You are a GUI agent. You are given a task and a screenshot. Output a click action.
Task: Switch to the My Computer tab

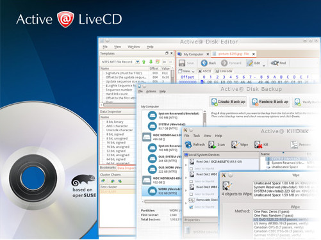(193, 54)
